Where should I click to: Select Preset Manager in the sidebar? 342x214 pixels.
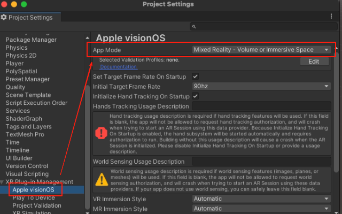[27, 79]
